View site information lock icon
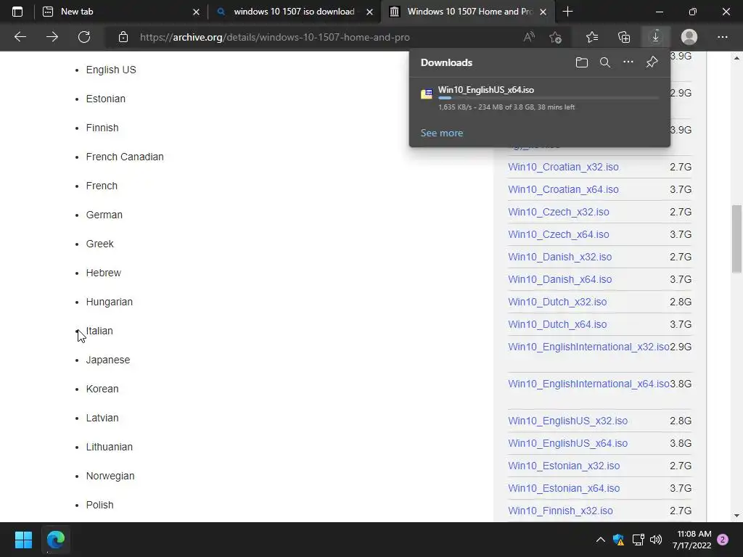743x557 pixels. (x=123, y=37)
